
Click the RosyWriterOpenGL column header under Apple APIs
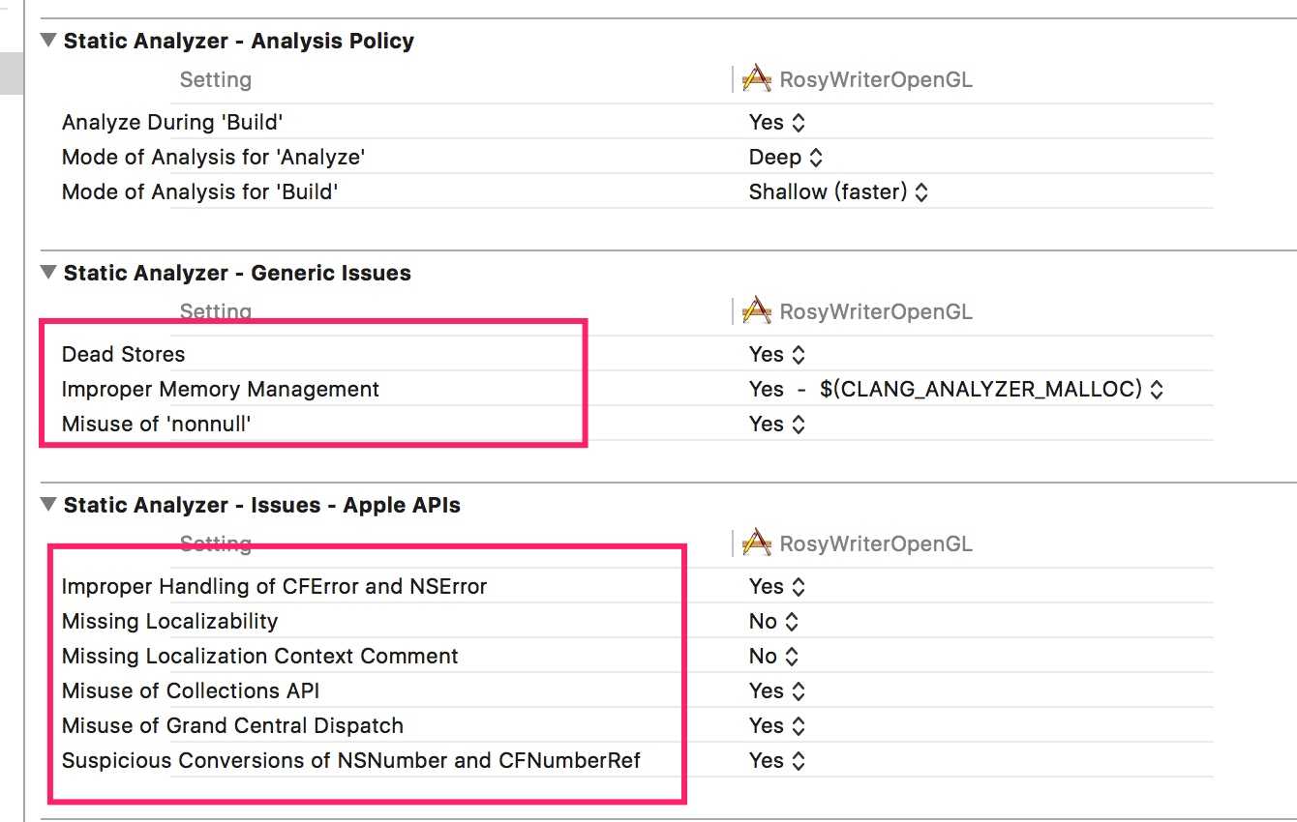[x=875, y=543]
